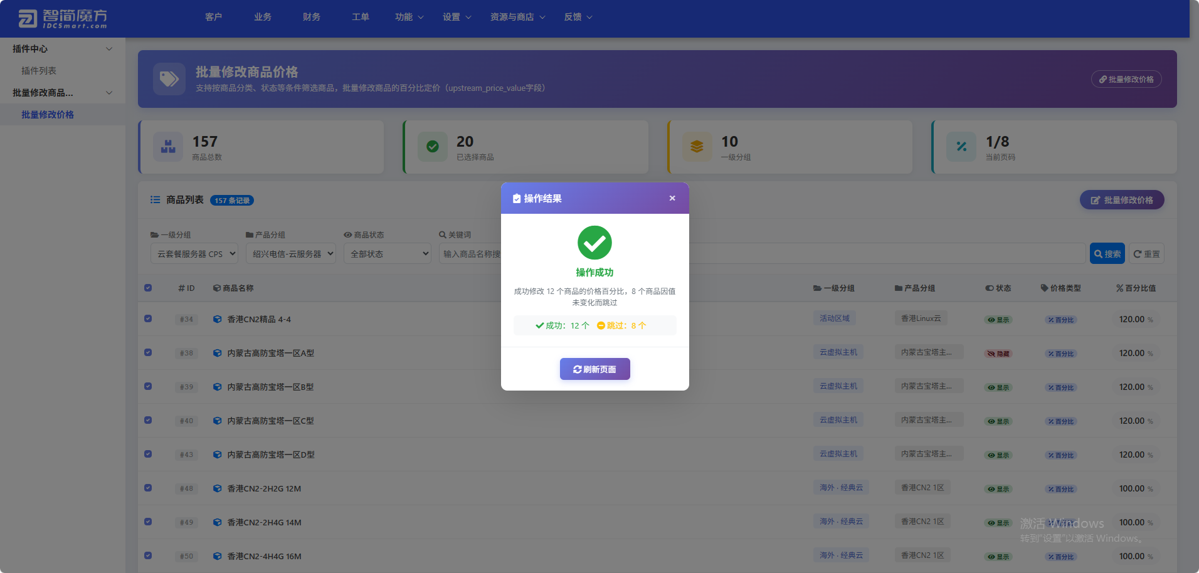Open the 财务 menu
Viewport: 1199px width, 573px height.
312,17
